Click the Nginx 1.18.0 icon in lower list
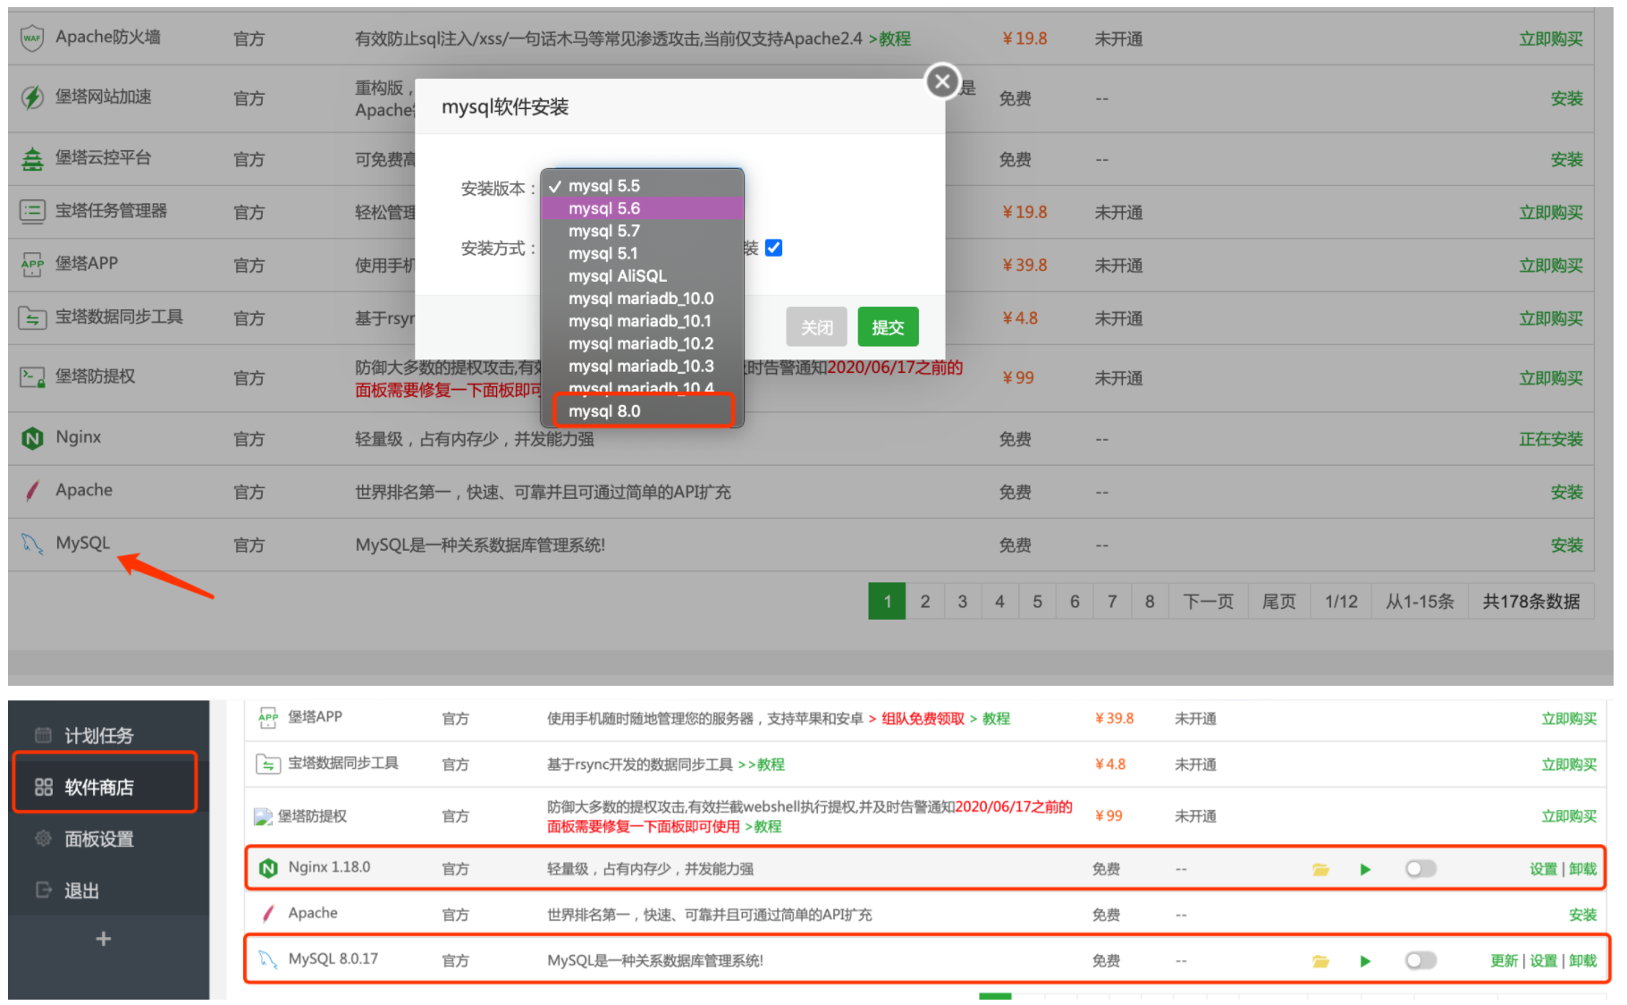 [x=268, y=868]
